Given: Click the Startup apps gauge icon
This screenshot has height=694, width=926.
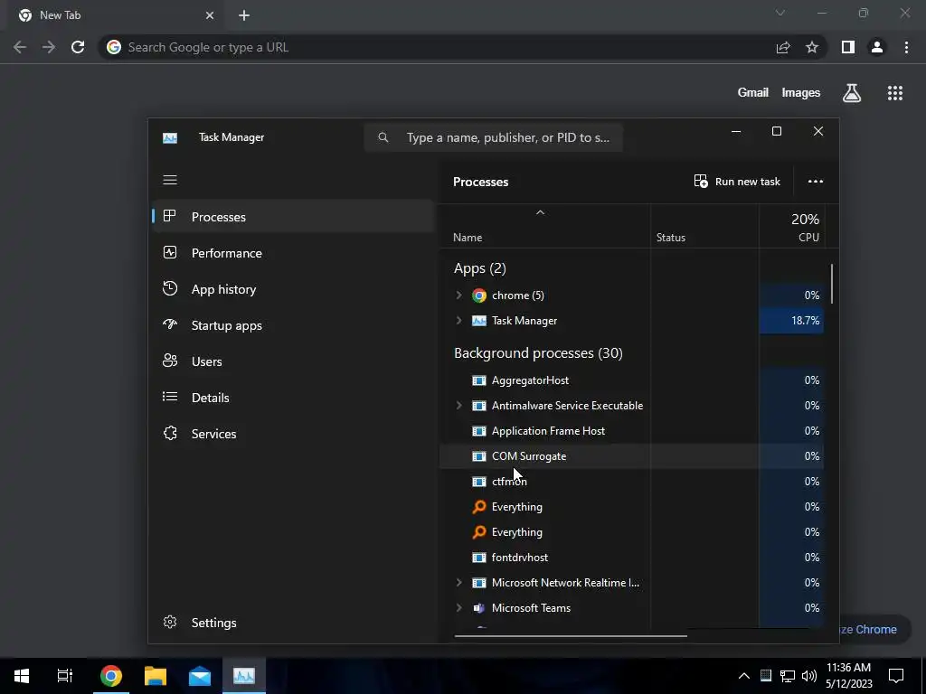Looking at the screenshot, I should [x=169, y=324].
